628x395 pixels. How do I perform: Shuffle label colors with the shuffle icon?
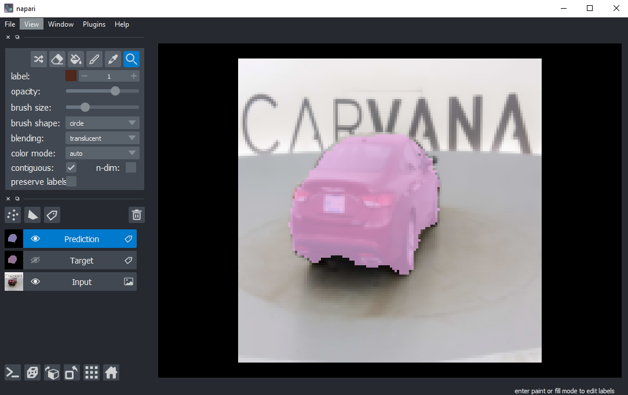[x=38, y=59]
